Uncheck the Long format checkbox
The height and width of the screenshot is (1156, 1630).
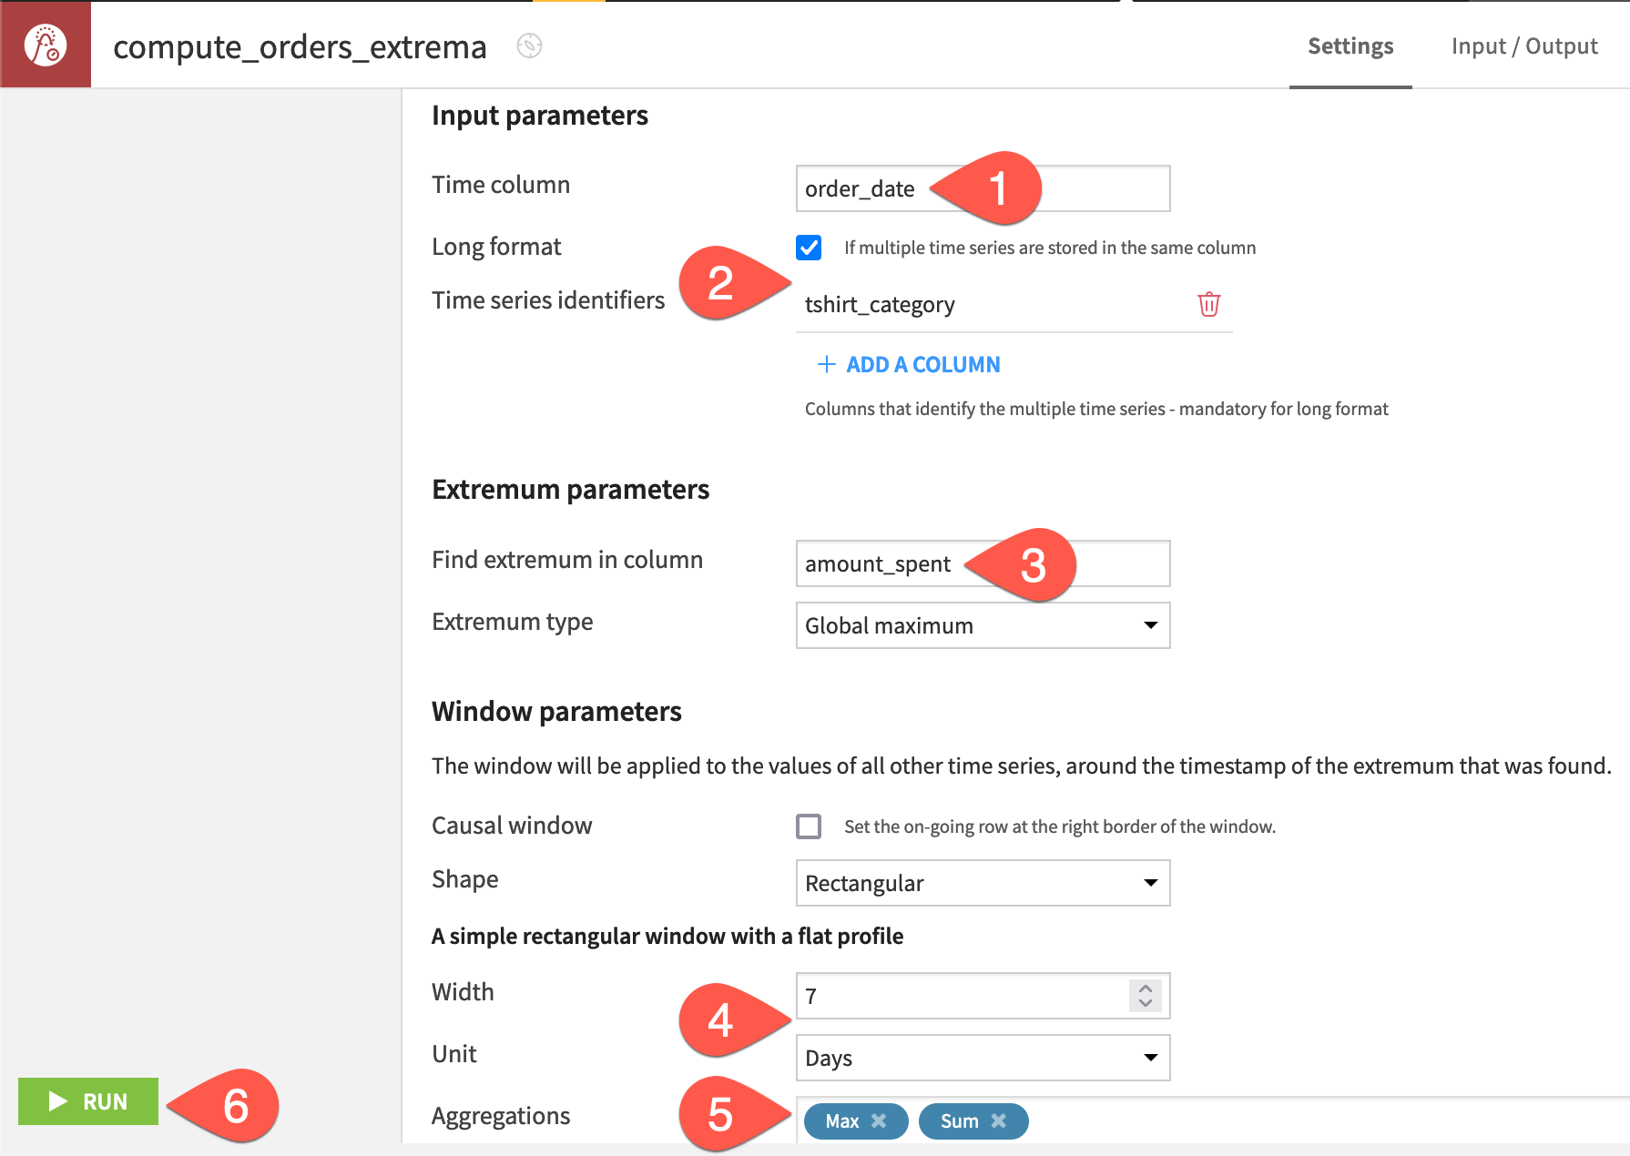coord(809,248)
